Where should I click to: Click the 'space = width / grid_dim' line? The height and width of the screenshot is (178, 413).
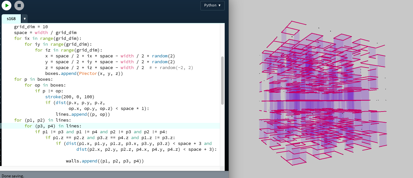pos(45,32)
